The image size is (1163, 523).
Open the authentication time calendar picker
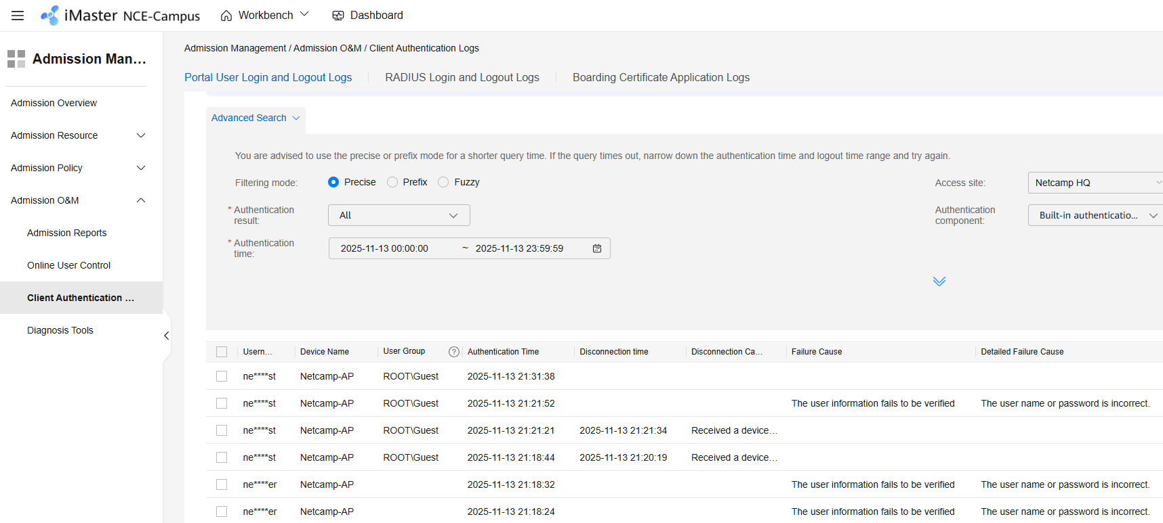(x=597, y=248)
